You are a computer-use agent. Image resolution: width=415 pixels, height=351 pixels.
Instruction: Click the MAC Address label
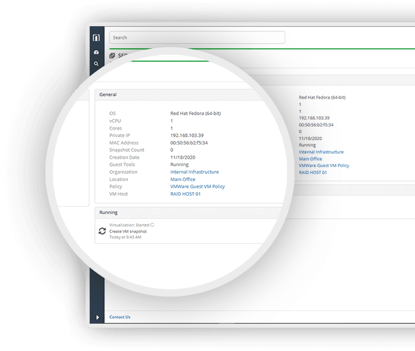tap(124, 143)
